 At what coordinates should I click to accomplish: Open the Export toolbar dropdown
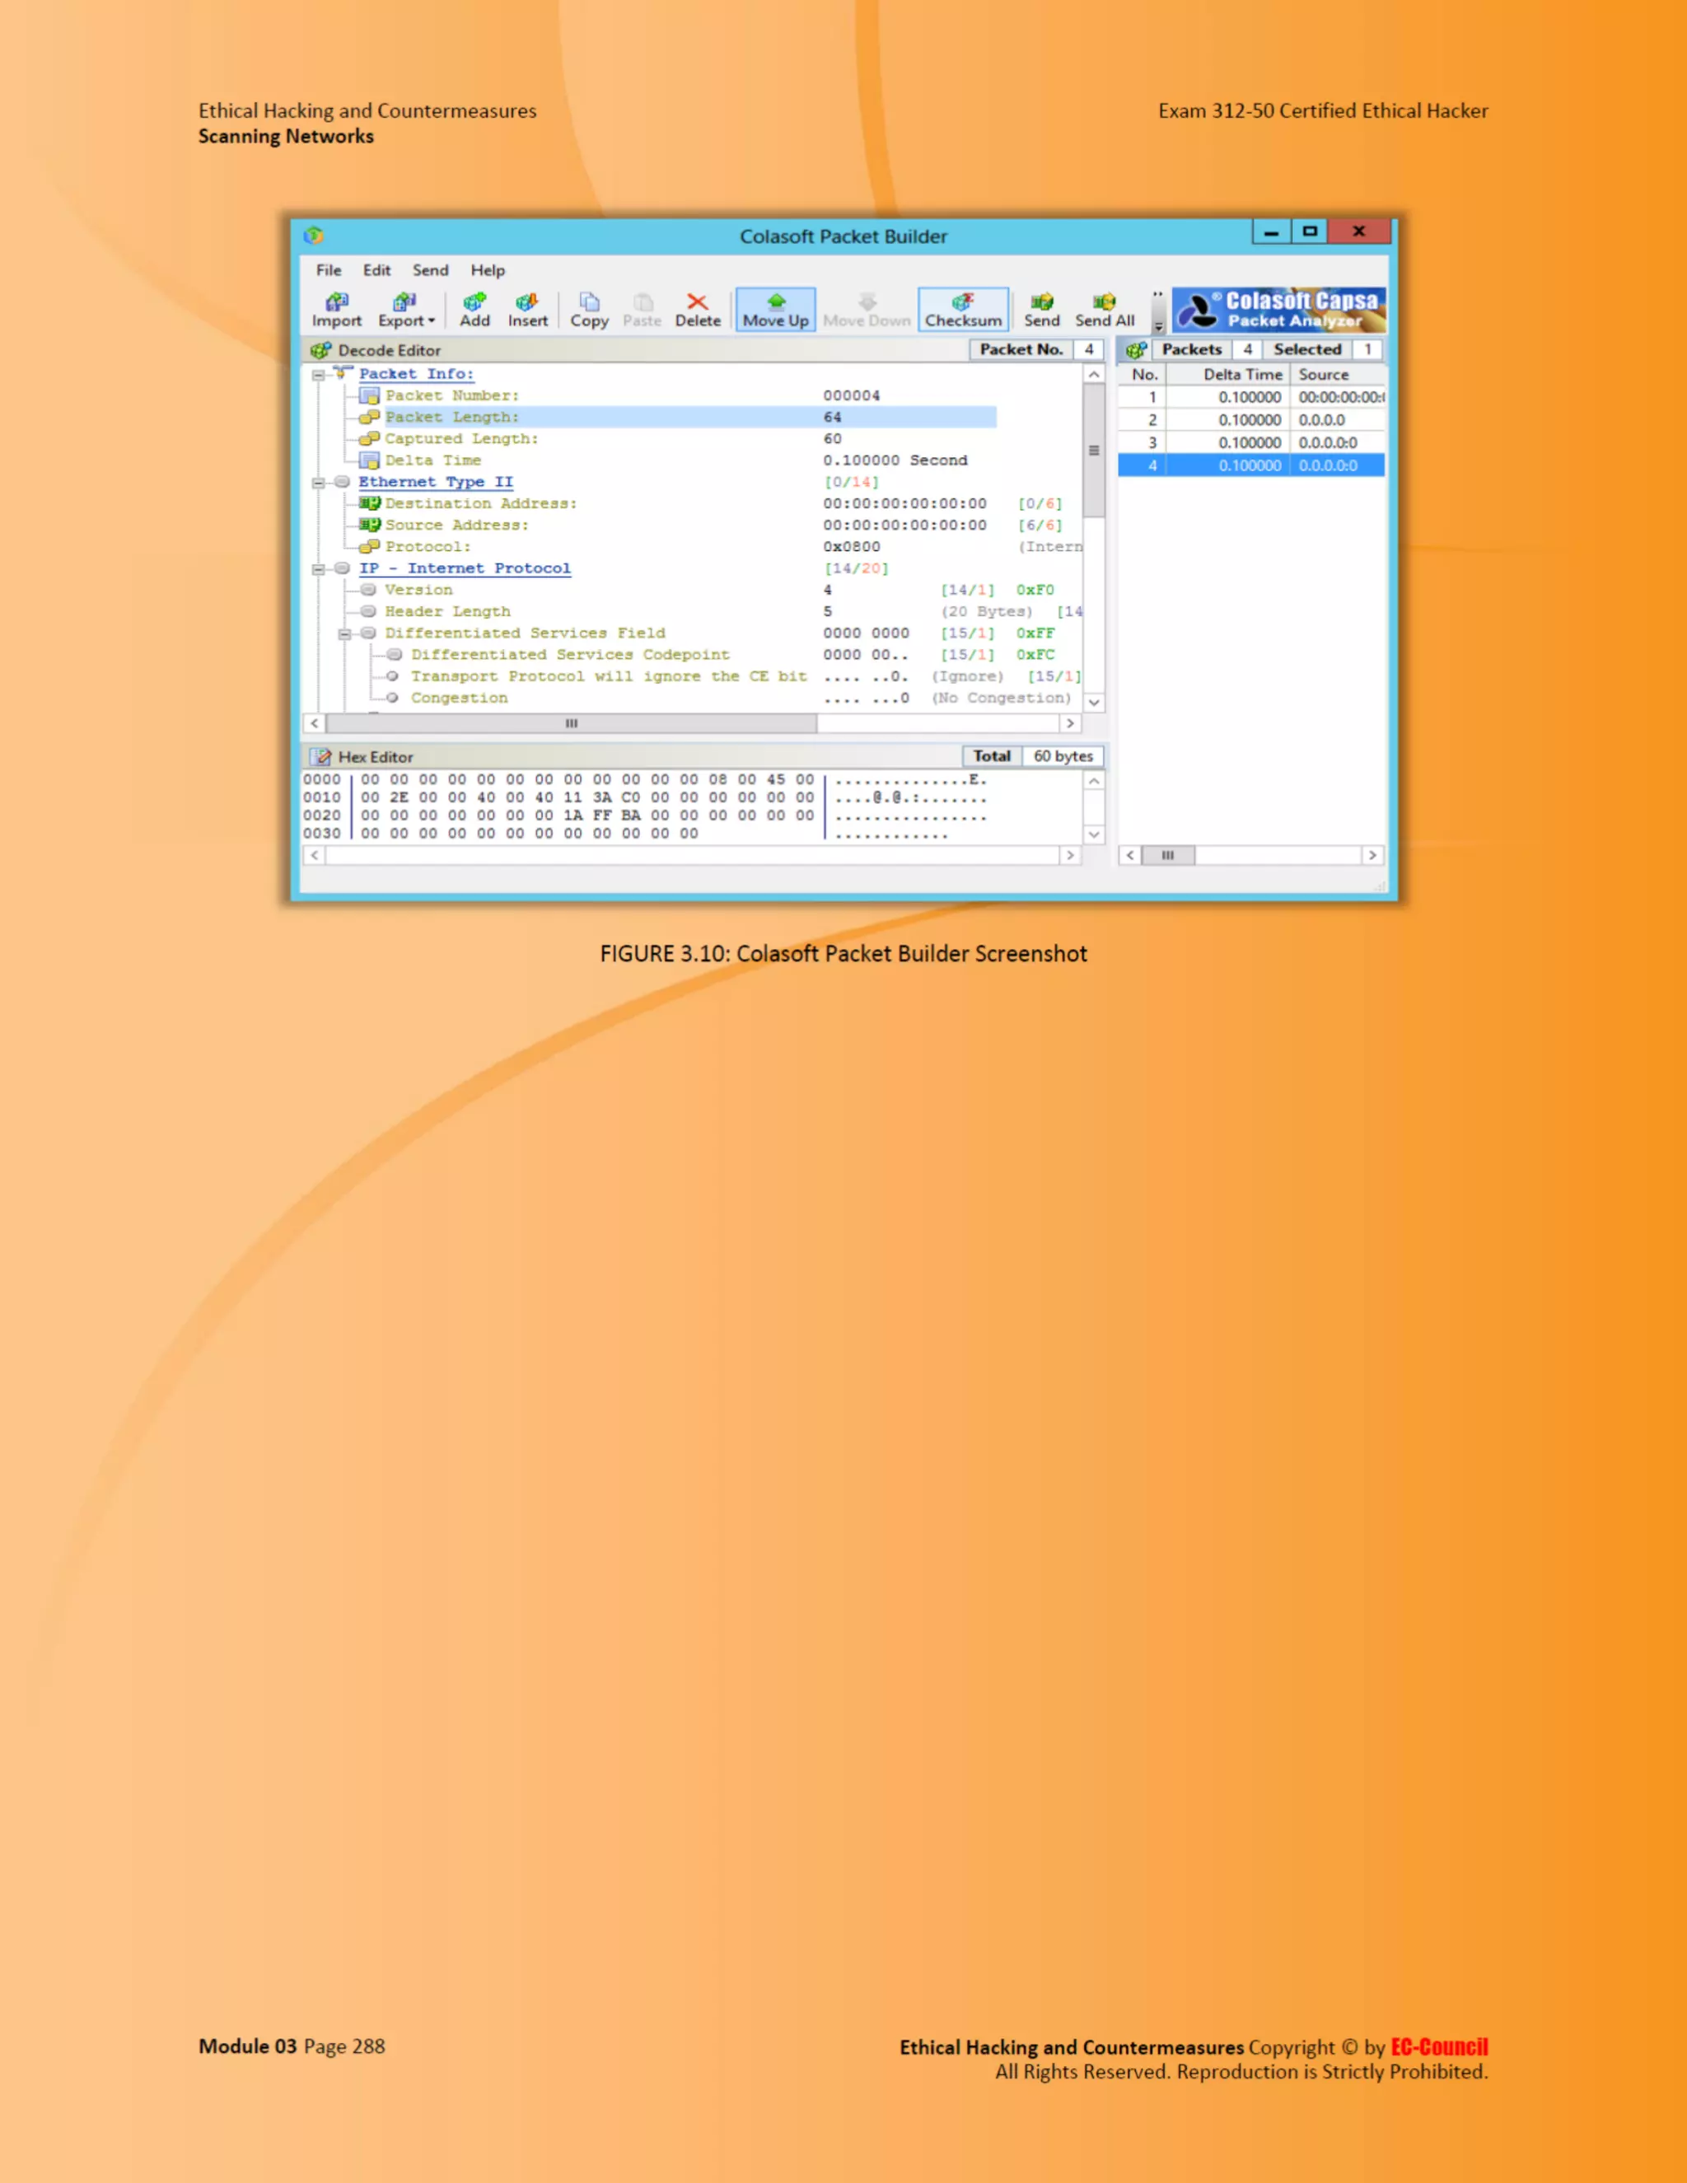(406, 309)
